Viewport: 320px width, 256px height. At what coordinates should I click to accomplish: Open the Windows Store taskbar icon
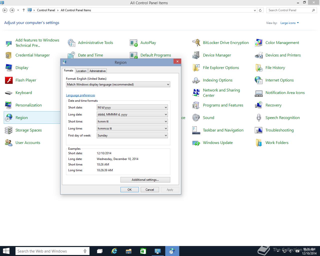coord(143,251)
